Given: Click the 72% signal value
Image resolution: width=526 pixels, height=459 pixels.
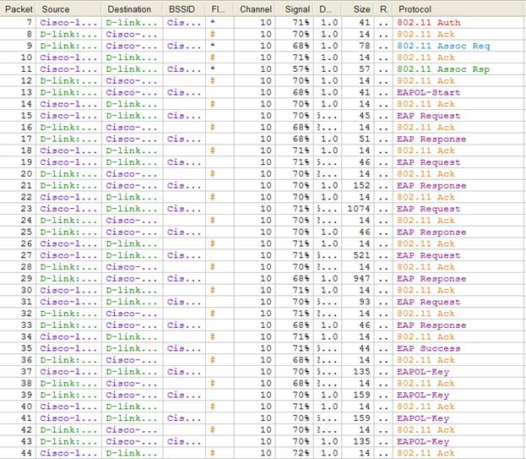Looking at the screenshot, I should tap(297, 453).
